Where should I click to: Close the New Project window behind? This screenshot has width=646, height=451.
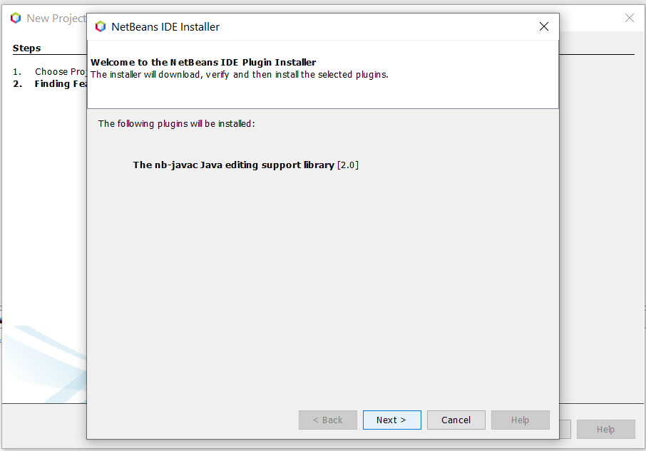tap(630, 18)
